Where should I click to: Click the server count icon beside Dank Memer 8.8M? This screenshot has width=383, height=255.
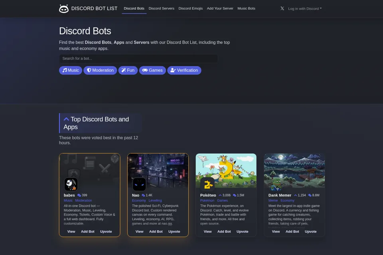point(310,195)
